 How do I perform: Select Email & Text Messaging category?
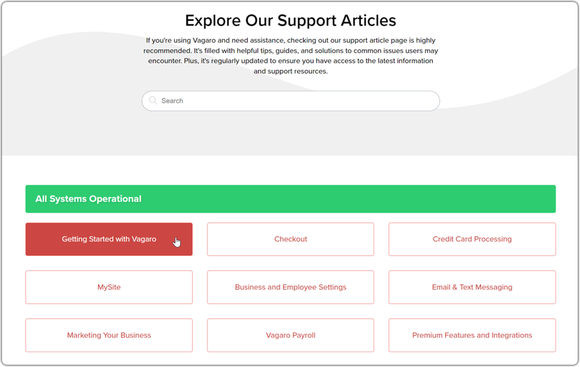[472, 287]
